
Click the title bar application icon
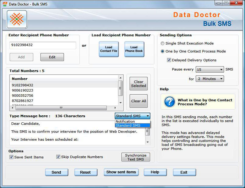coord(5,4)
